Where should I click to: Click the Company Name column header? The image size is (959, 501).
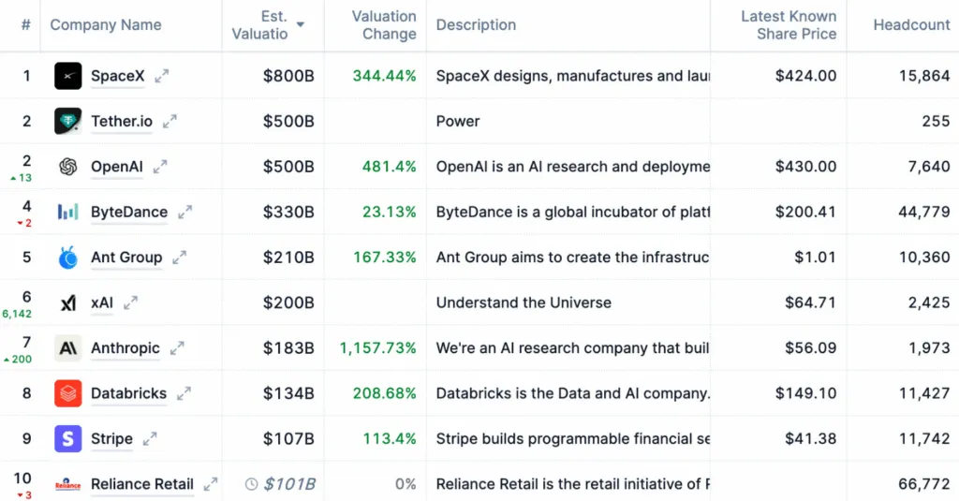(106, 24)
